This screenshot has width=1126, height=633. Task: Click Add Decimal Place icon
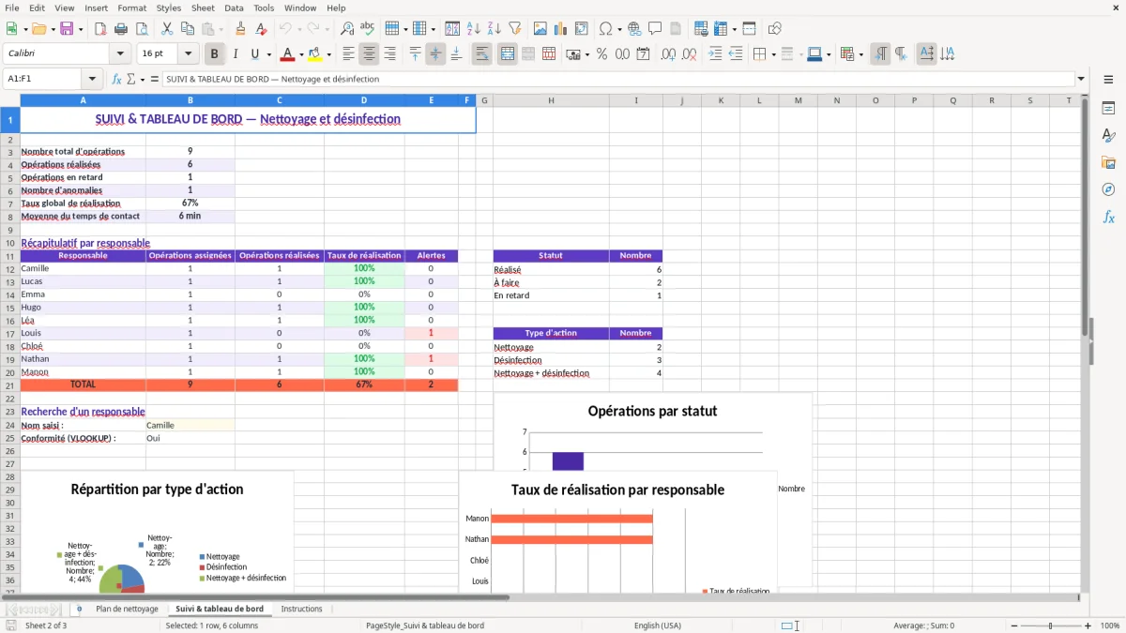click(668, 54)
